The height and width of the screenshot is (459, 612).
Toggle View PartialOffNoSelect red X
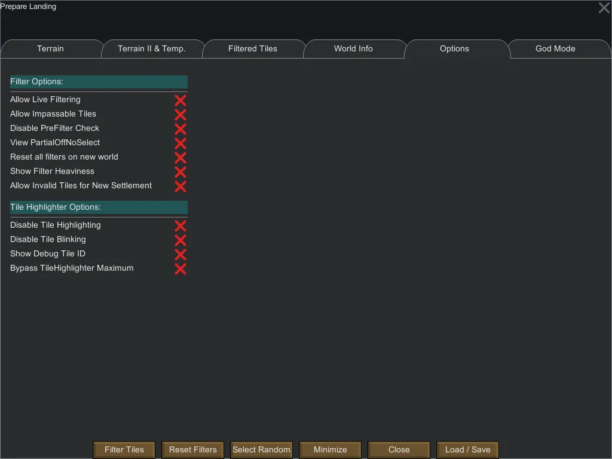click(x=180, y=143)
